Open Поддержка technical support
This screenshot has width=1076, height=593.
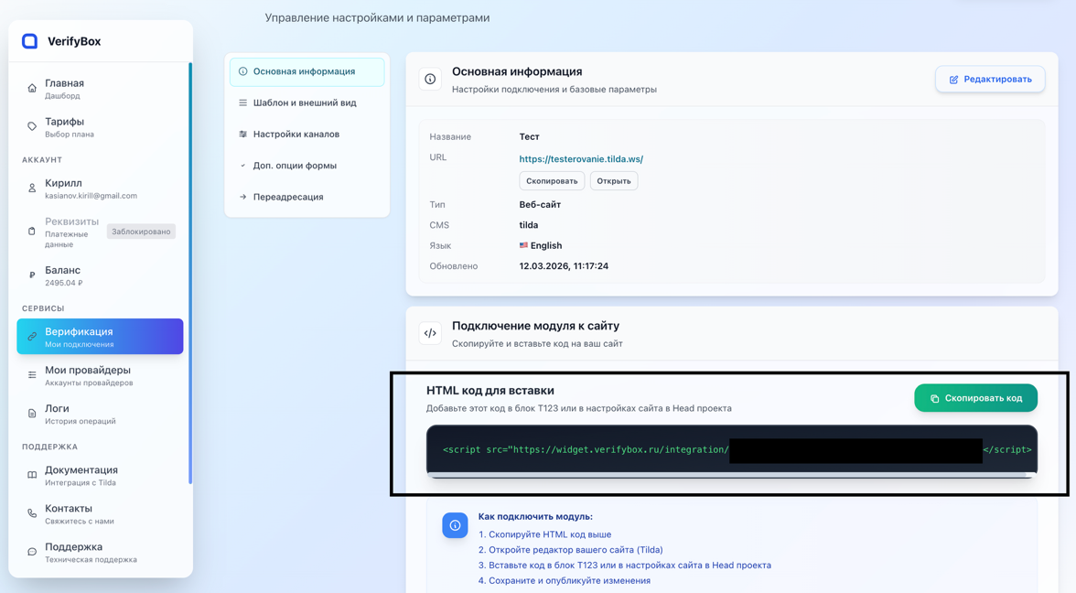click(x=101, y=553)
